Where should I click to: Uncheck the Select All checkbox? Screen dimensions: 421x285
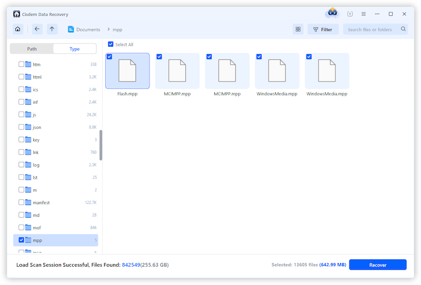[111, 44]
